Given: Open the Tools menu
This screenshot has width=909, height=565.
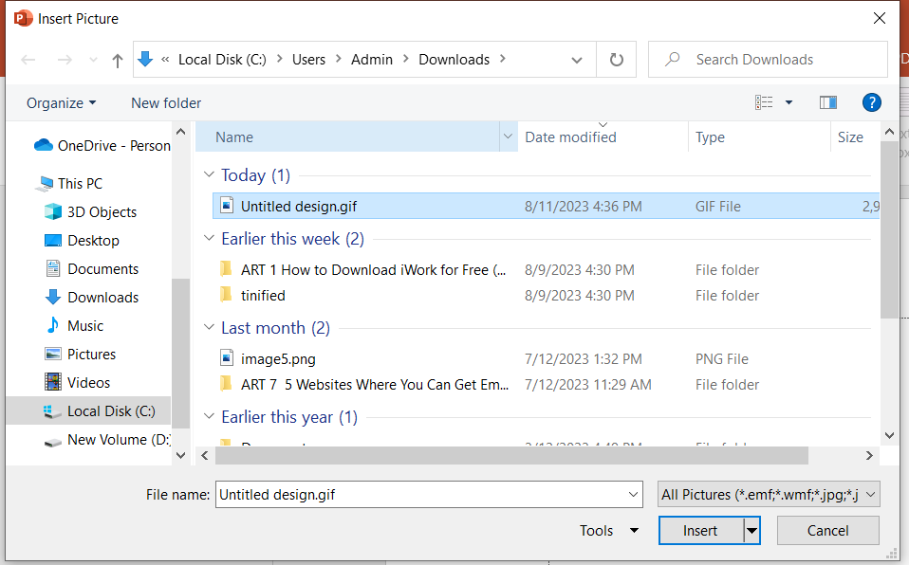Looking at the screenshot, I should tap(608, 531).
